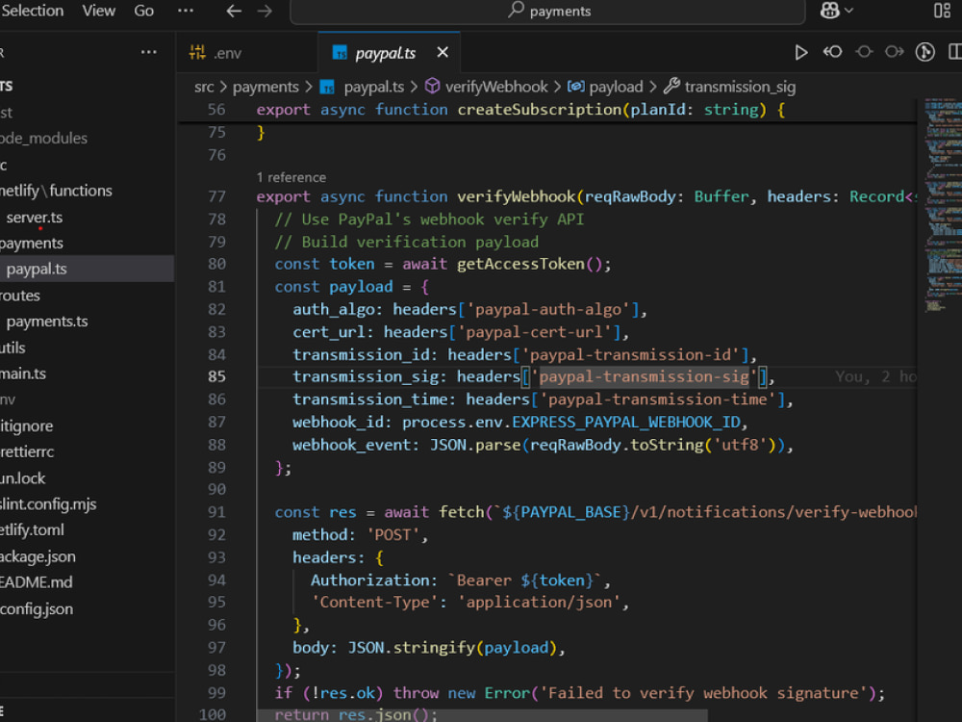Open the bun.lock file

[x=23, y=478]
